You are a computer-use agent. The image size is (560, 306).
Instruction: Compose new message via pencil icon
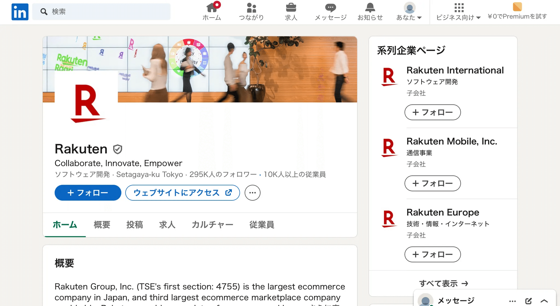tap(528, 301)
